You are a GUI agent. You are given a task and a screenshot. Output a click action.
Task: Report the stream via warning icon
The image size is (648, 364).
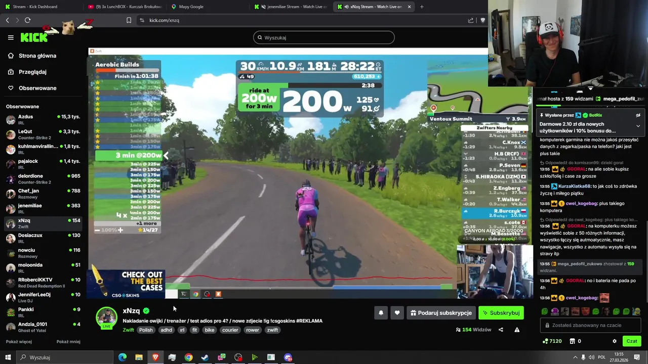click(x=517, y=330)
